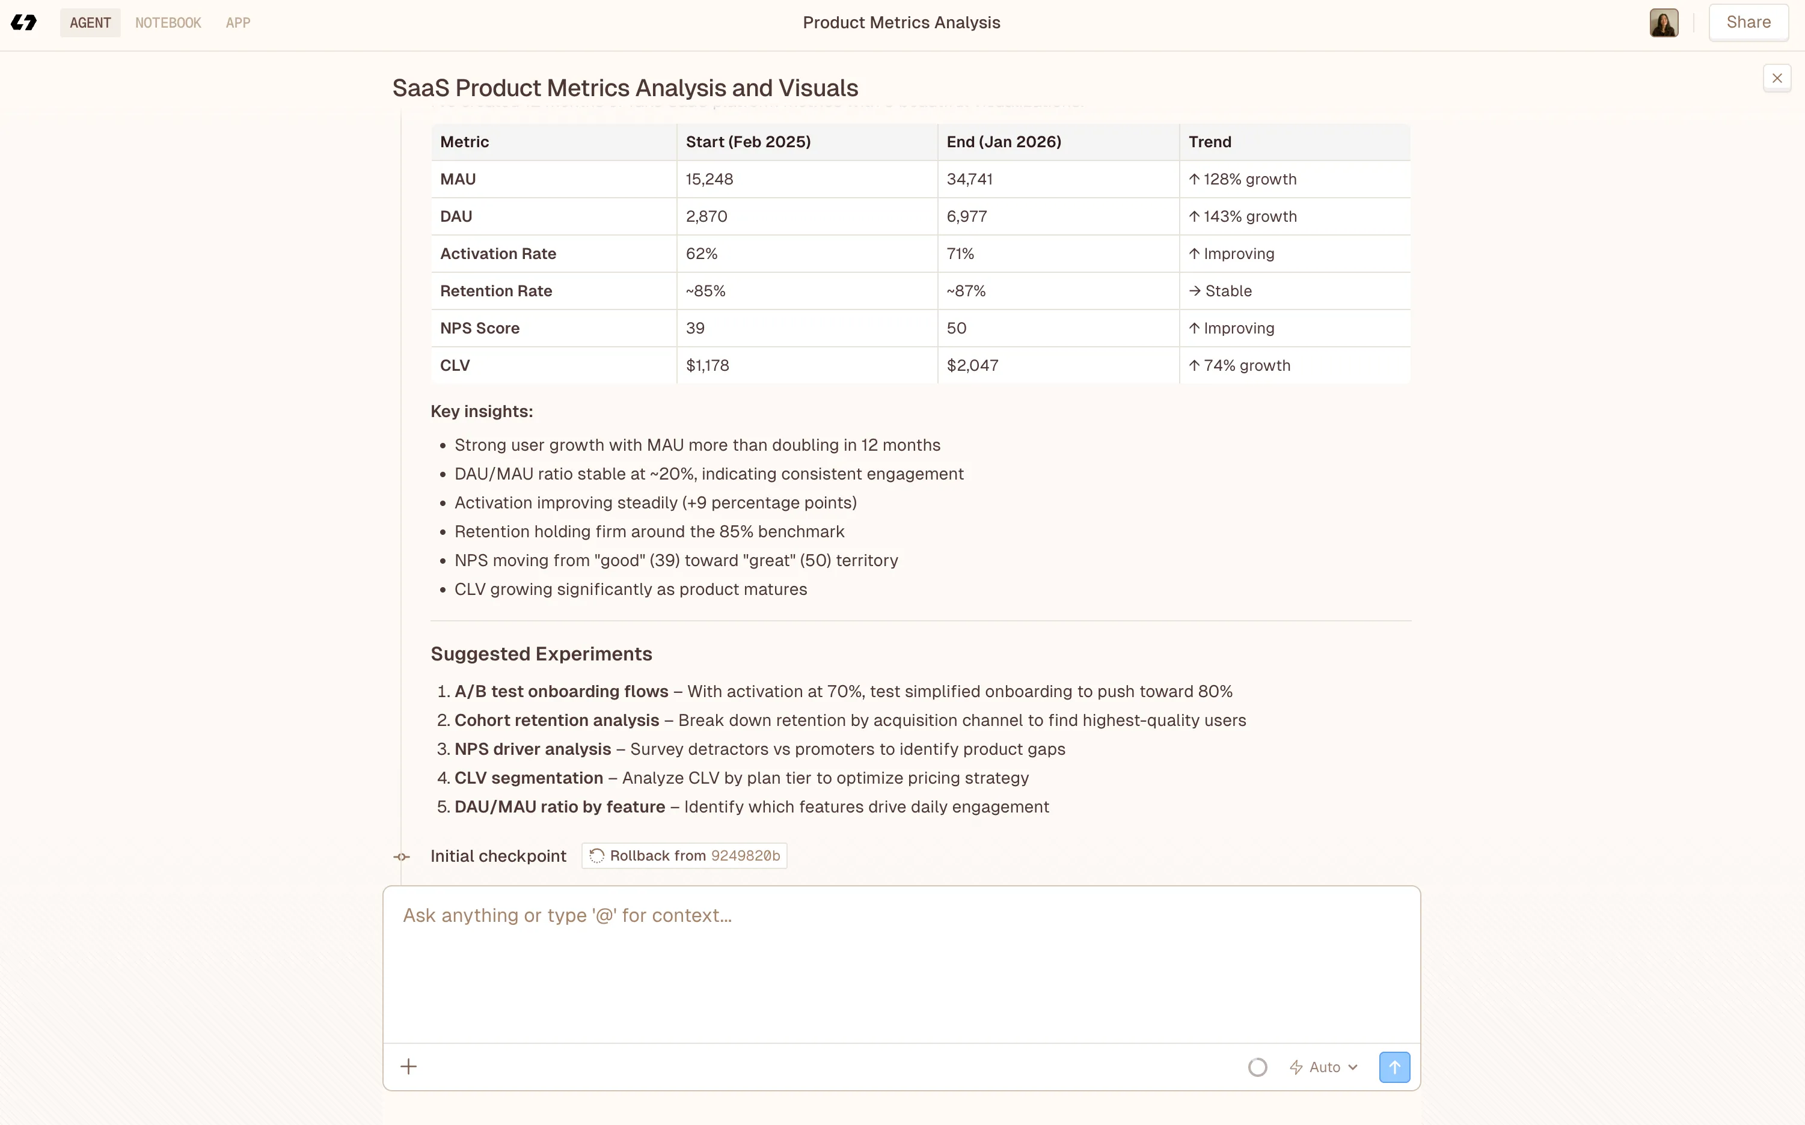The height and width of the screenshot is (1125, 1805).
Task: Open the Auto model selector dropdown
Action: pyautogui.click(x=1324, y=1066)
